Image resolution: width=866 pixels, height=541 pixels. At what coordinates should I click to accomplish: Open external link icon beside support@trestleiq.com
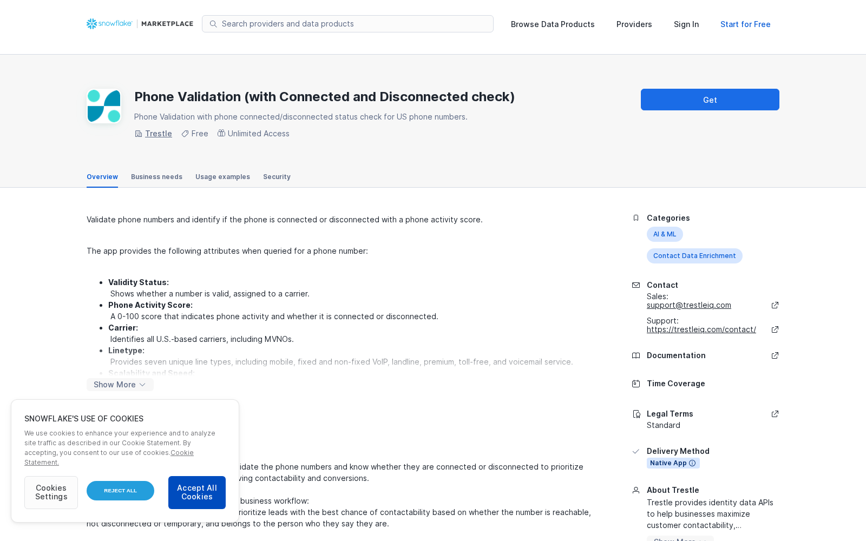tap(775, 305)
